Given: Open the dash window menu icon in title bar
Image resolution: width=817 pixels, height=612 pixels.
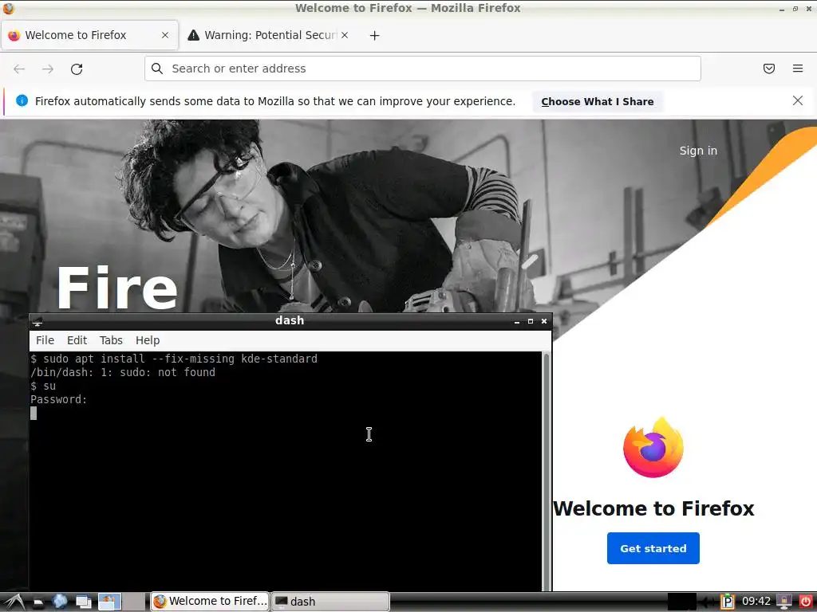Looking at the screenshot, I should point(37,322).
